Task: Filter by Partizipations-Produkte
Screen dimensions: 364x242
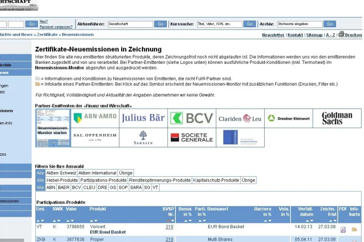Action: [104, 180]
